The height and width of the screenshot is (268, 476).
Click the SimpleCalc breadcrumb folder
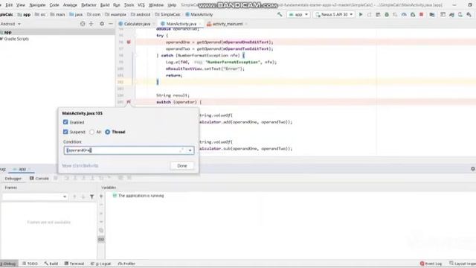pyautogui.click(x=167, y=14)
